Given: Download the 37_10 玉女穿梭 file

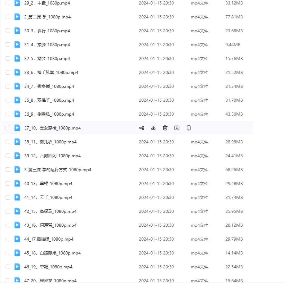Looking at the screenshot, I should 153,128.
